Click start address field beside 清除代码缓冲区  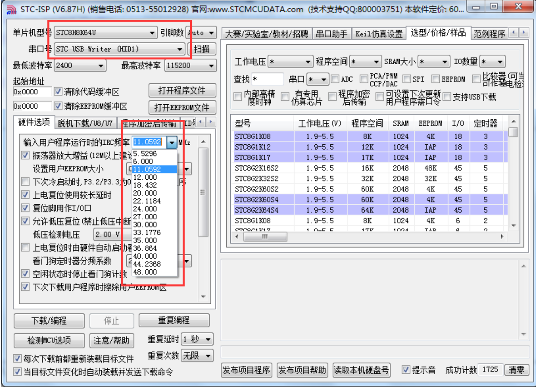(32, 92)
